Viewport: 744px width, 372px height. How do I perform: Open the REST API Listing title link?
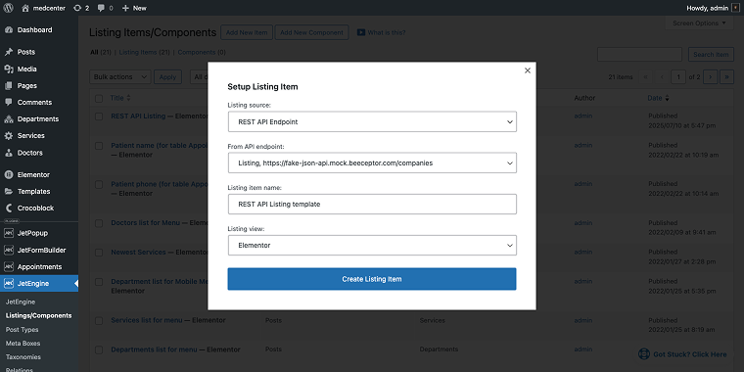(138, 116)
